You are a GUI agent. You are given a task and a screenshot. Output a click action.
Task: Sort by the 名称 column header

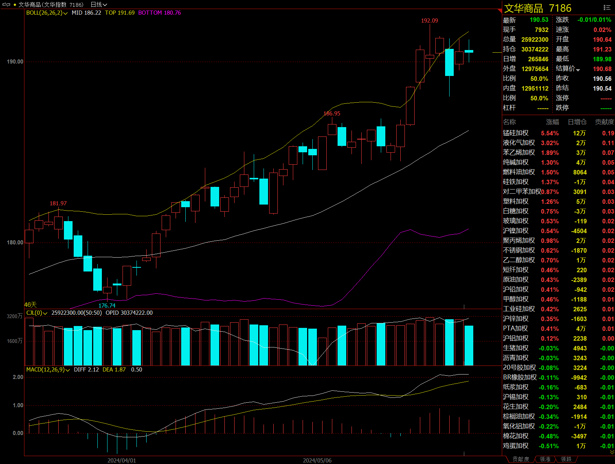pos(509,122)
